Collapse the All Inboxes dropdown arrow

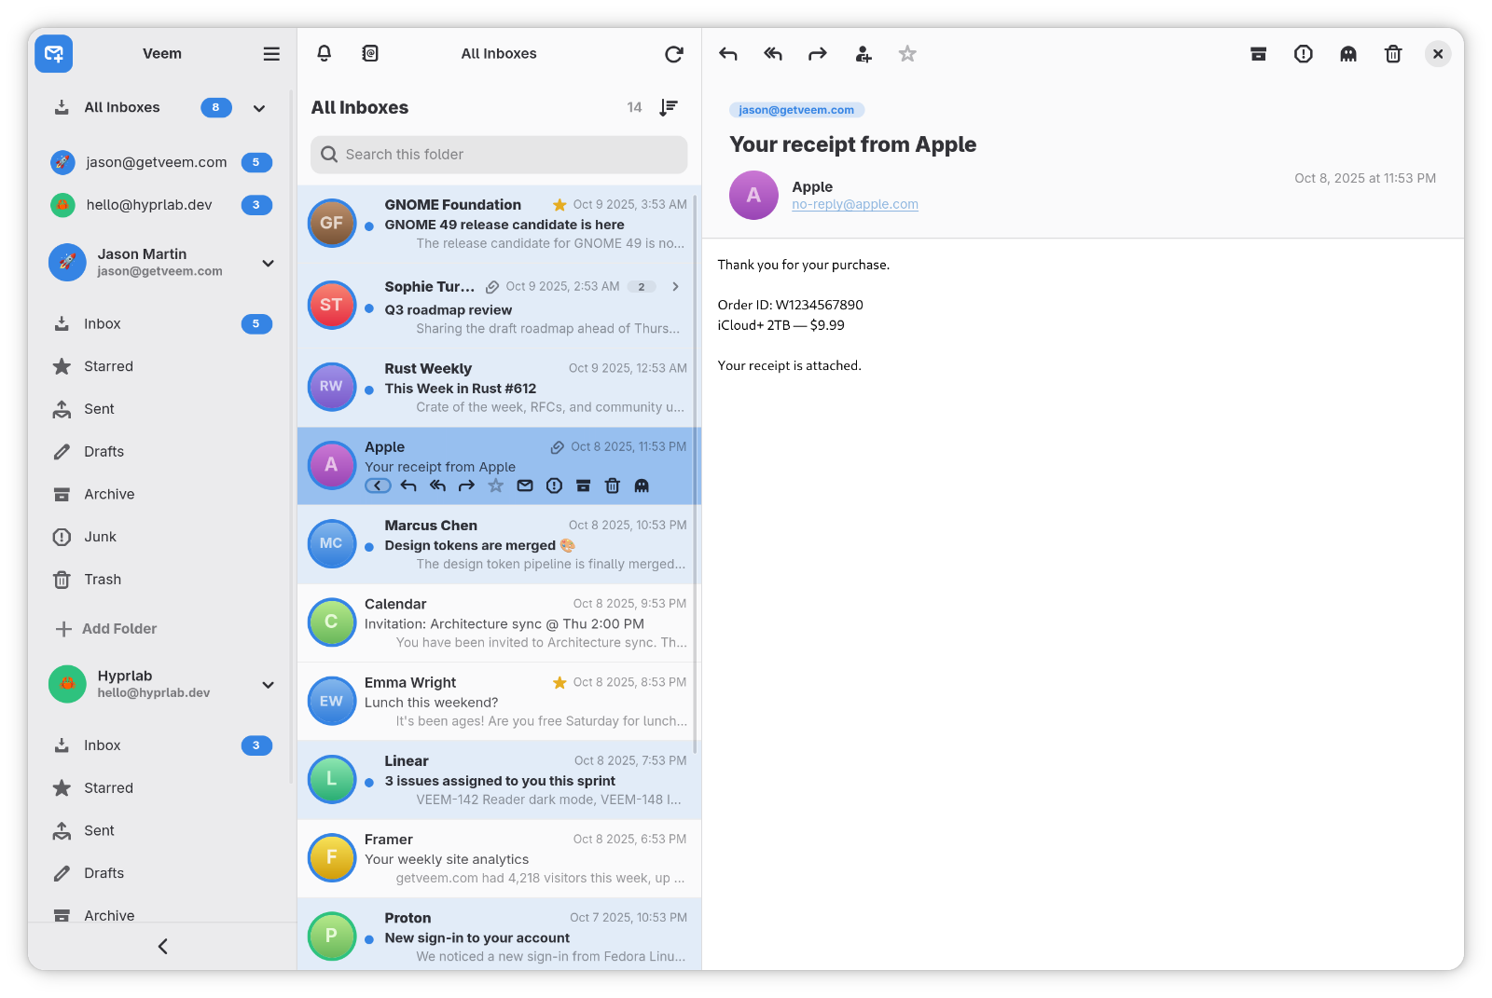[259, 108]
